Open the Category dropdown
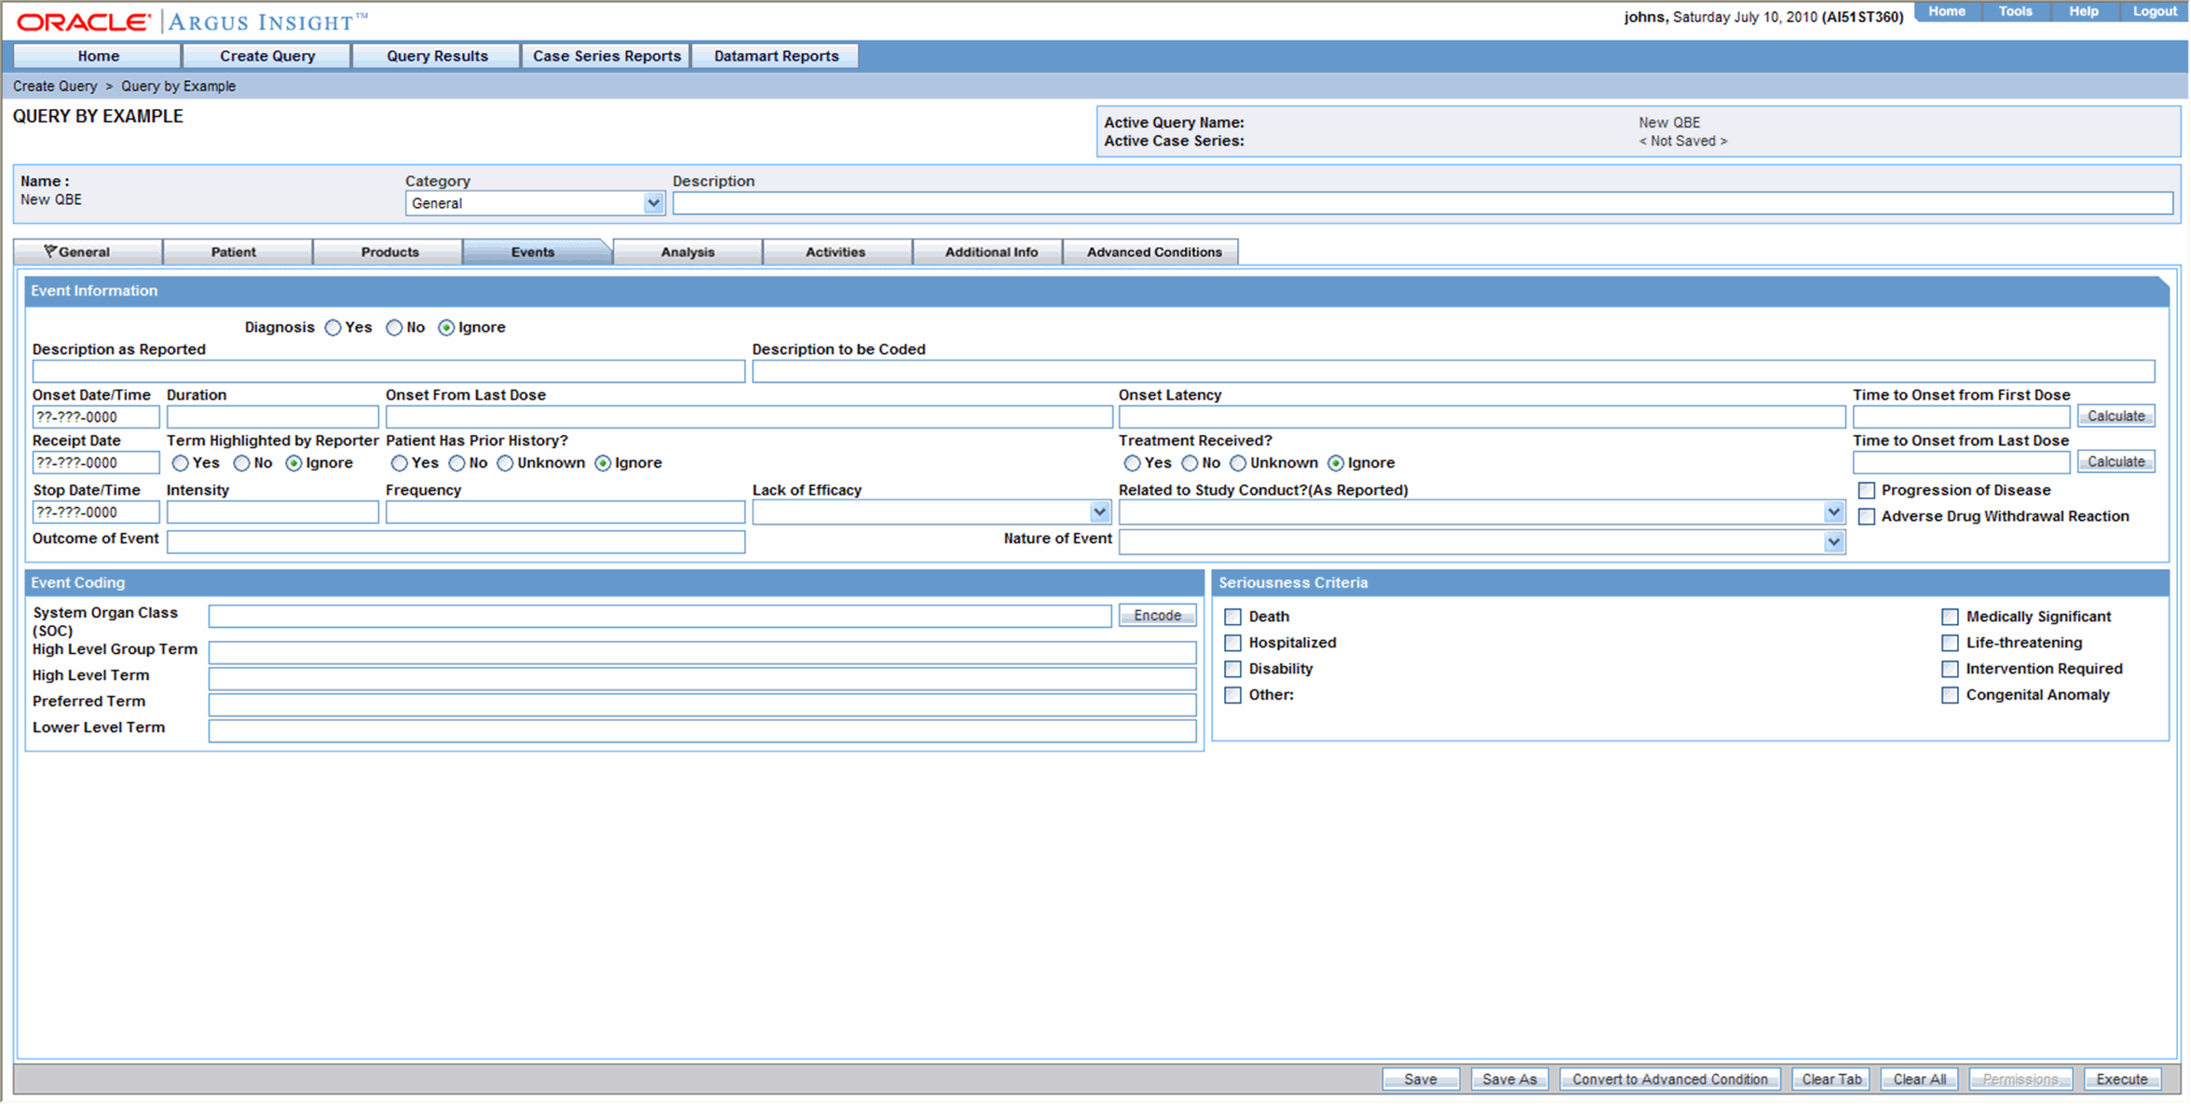2191x1104 pixels. pos(653,203)
